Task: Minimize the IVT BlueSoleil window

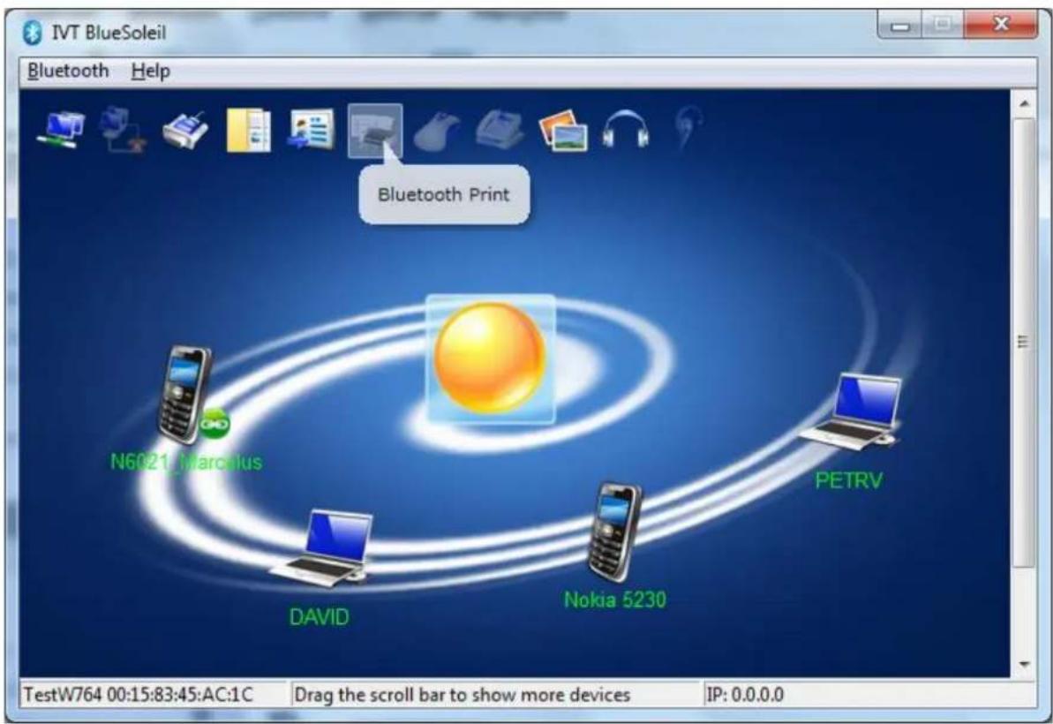Action: (x=900, y=26)
